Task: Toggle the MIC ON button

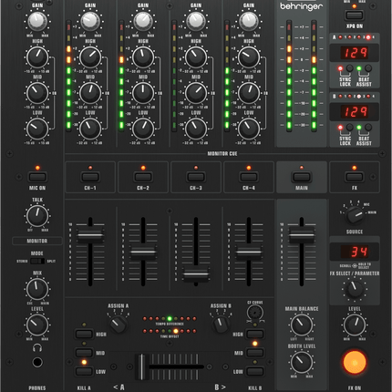Action: pyautogui.click(x=37, y=177)
